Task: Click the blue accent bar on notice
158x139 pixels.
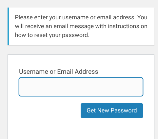Action: click(x=8, y=26)
